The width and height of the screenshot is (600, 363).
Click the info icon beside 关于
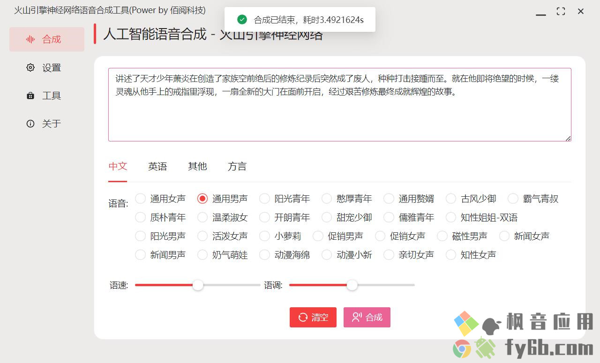tap(30, 124)
